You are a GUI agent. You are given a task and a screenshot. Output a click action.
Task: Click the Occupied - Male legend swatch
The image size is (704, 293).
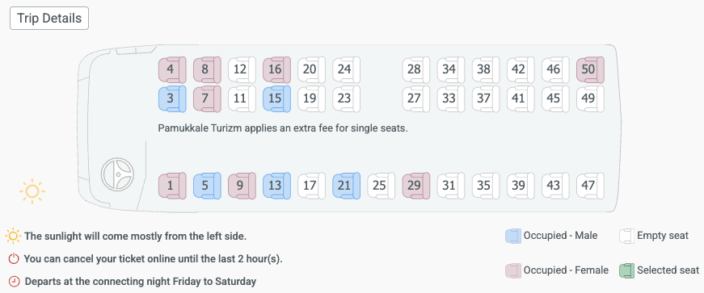[x=513, y=236]
